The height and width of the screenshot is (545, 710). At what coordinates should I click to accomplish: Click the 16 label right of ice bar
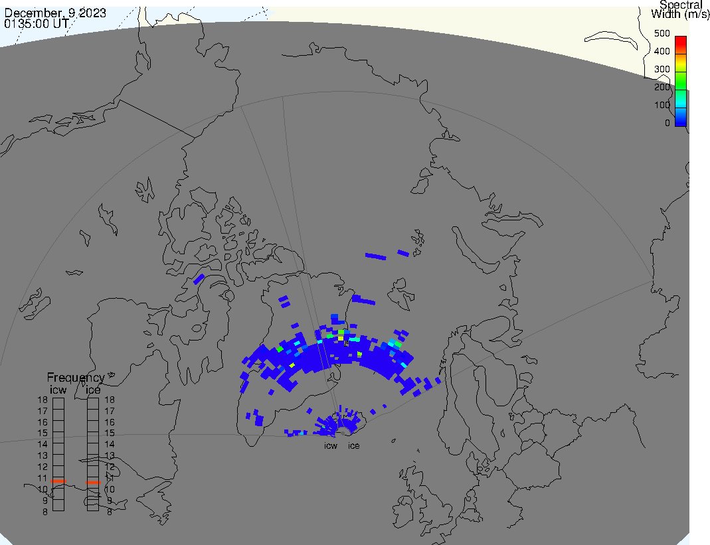click(110, 422)
